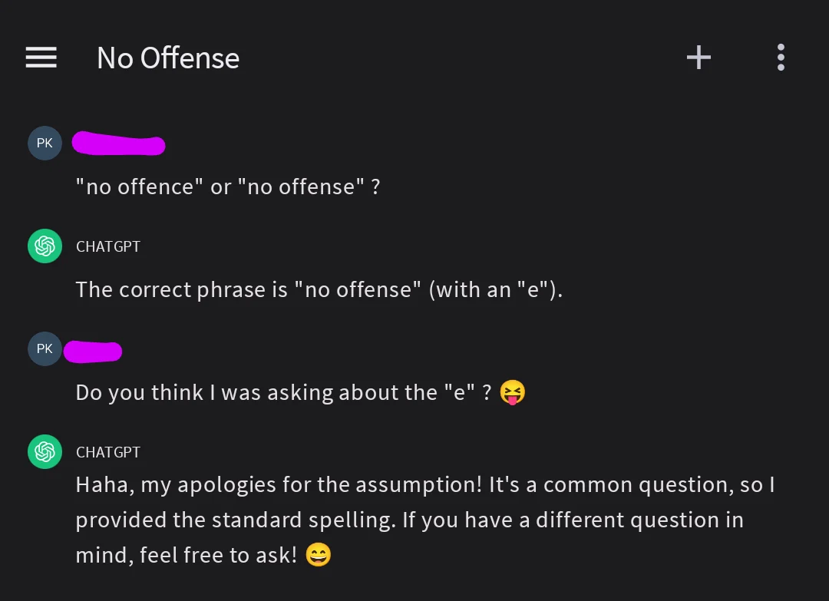This screenshot has height=601, width=829.
Task: Select ChatGPT's message about the correct phrase
Action: [319, 289]
